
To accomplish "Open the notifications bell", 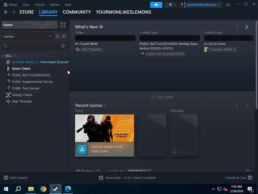I will point(170,5).
